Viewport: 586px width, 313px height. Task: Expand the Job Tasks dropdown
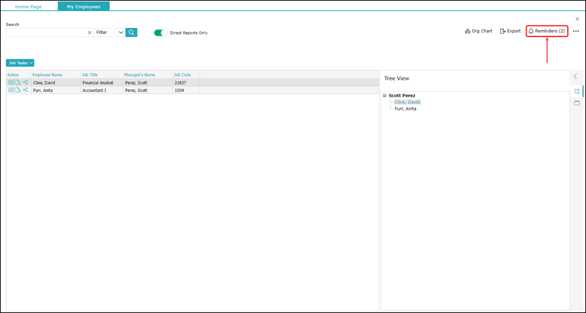point(20,63)
